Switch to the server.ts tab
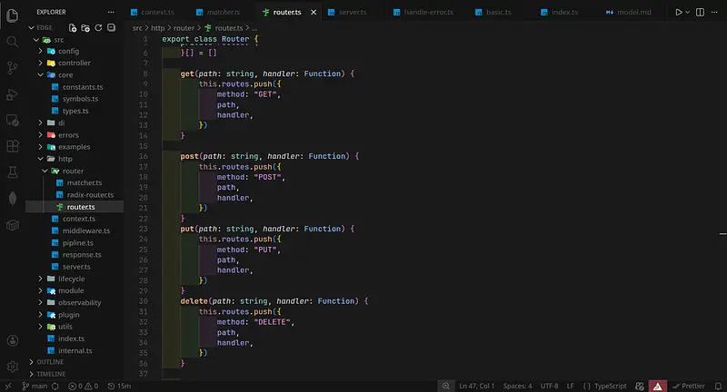This screenshot has width=727, height=392. click(x=354, y=13)
